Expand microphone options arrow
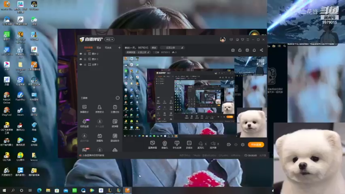Viewport: 345px width, 194px height. (206, 144)
